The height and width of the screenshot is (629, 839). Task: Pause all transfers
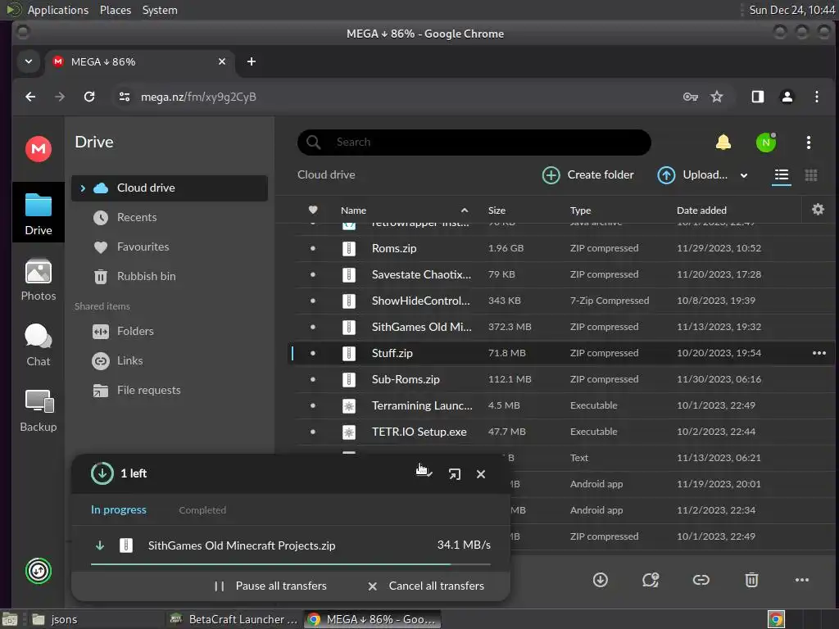[x=270, y=586]
